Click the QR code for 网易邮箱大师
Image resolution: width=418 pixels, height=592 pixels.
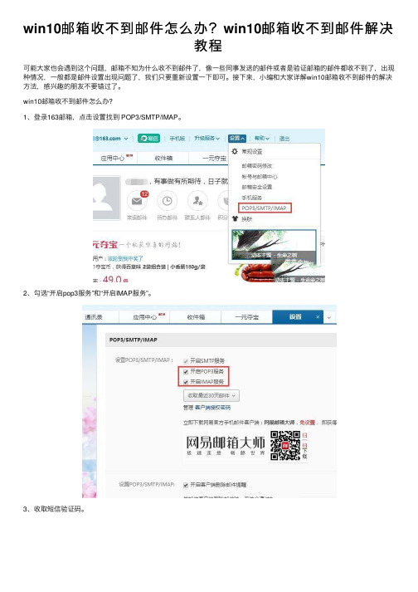tap(285, 446)
